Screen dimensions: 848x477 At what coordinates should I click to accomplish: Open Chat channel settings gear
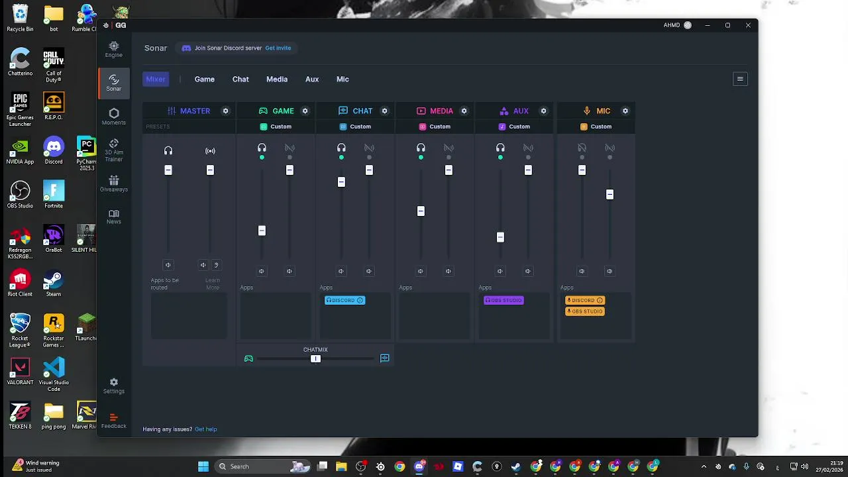384,111
